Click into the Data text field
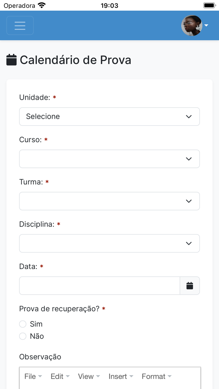Screen dimensions: 219x389 point(99,285)
